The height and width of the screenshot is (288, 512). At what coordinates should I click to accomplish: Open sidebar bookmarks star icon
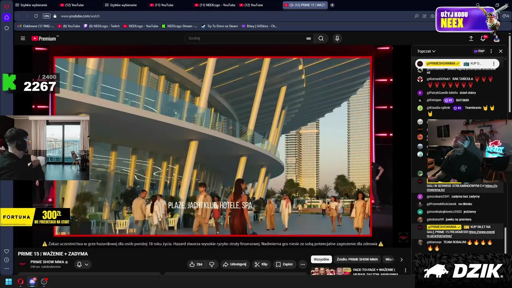tap(6, 28)
